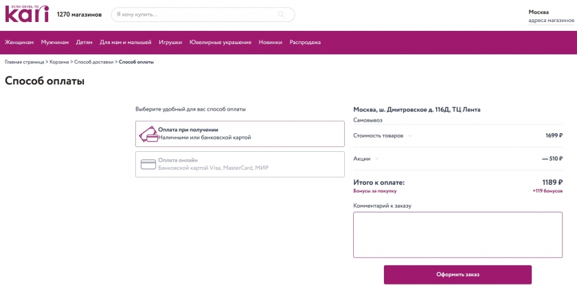
Task: Click the search magnifier icon
Action: tap(282, 14)
